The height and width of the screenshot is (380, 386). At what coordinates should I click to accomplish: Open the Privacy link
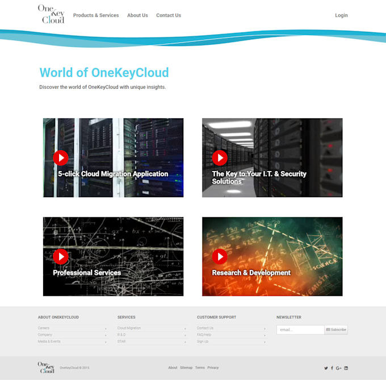point(213,368)
